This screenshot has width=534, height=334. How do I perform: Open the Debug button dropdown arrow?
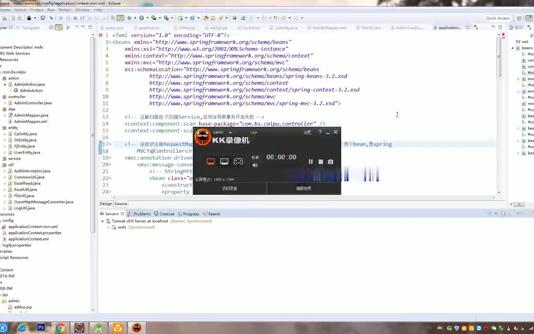tap(135, 18)
